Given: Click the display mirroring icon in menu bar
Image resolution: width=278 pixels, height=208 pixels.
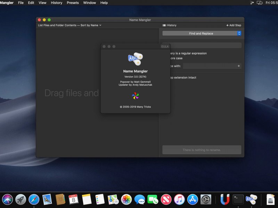Looking at the screenshot, I should tap(260, 3).
